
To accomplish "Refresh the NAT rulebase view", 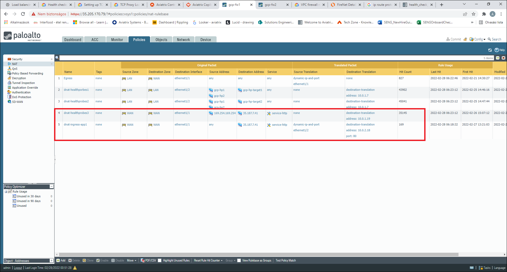I will click(x=490, y=50).
